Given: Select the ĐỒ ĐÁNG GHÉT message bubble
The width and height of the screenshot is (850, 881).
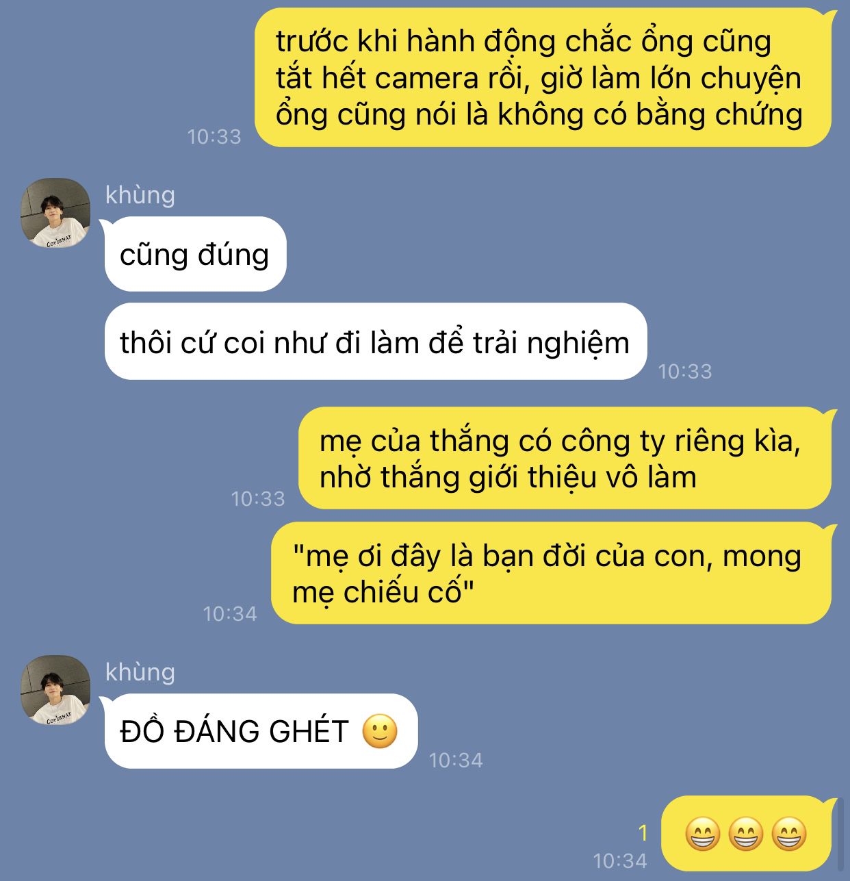Looking at the screenshot, I should [261, 731].
